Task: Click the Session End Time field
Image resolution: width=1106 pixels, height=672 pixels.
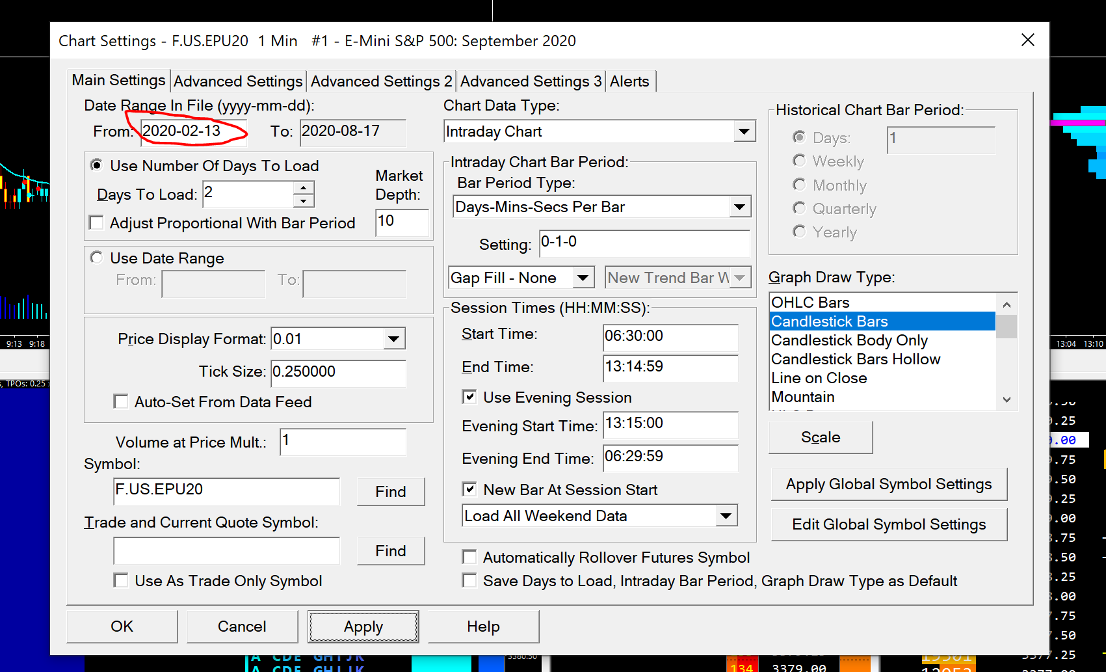Action: point(670,368)
